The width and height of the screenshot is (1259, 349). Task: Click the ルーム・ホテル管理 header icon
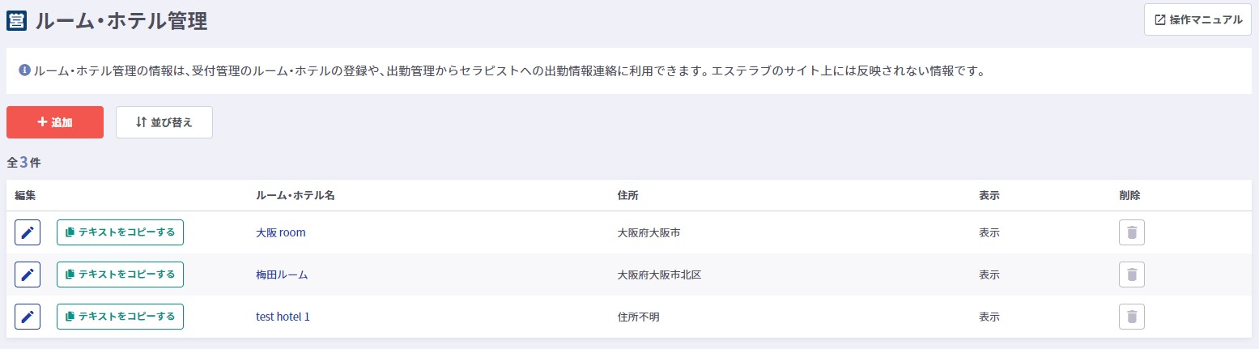17,20
